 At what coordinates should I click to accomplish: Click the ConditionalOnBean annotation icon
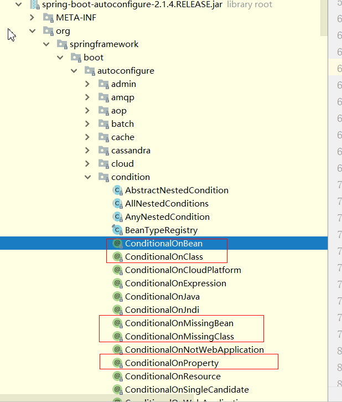117,244
